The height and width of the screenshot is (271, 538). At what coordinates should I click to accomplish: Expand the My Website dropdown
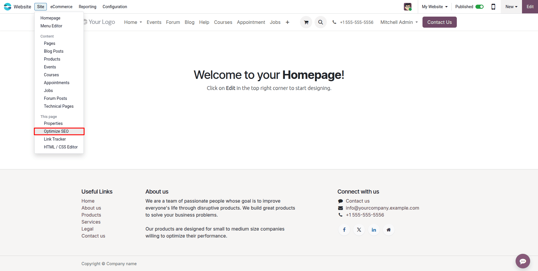435,7
